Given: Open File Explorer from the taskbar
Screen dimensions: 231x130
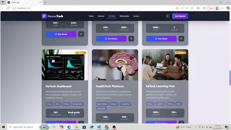Looking at the screenshot, I should 77,127.
